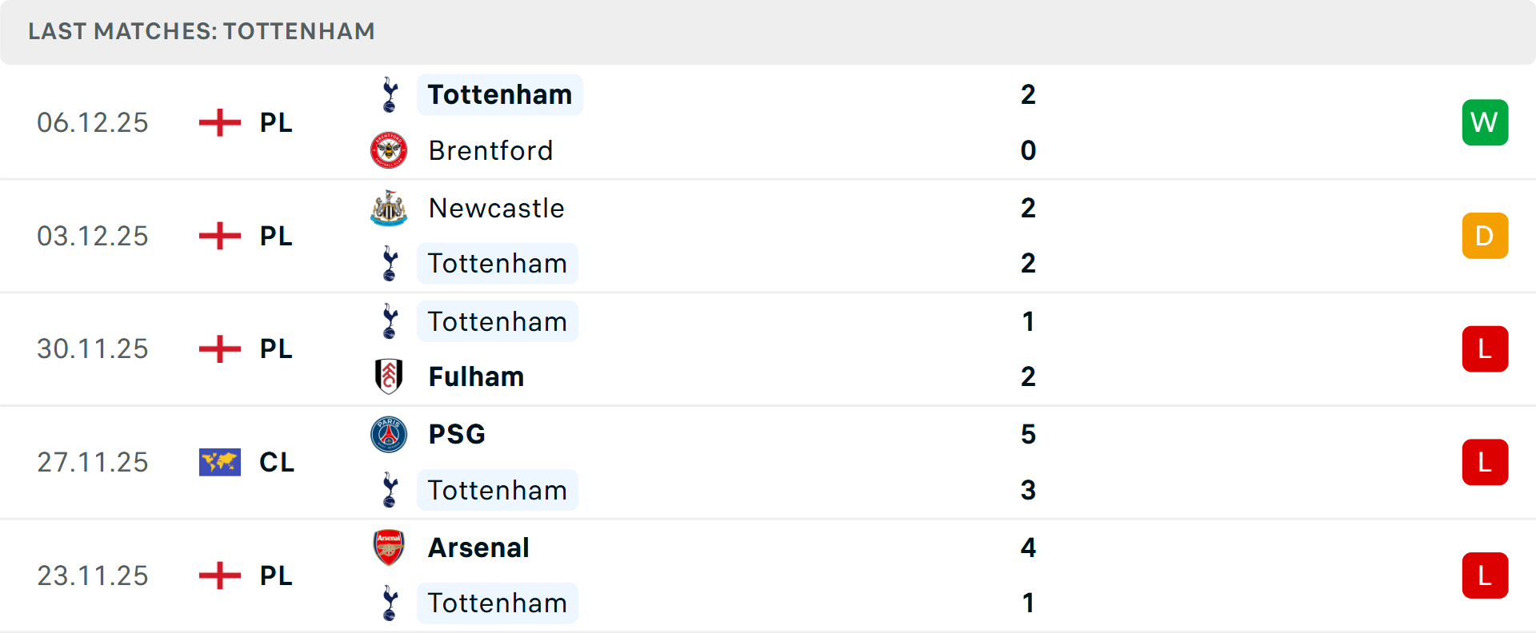
Task: Select the Brentford bee logo
Action: 389,150
